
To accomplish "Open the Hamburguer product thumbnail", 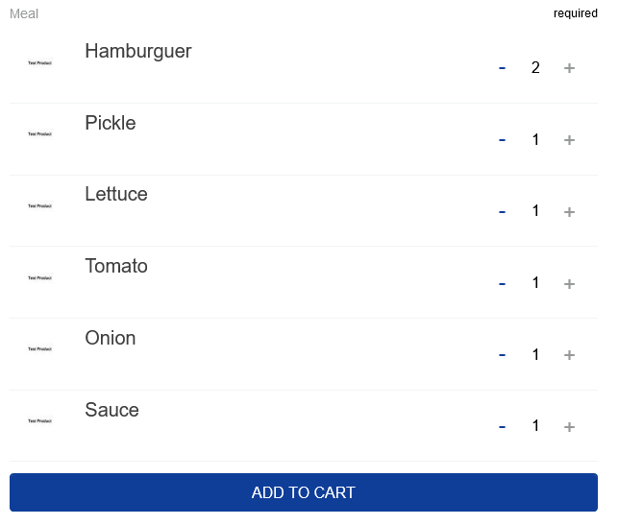I will click(x=39, y=63).
